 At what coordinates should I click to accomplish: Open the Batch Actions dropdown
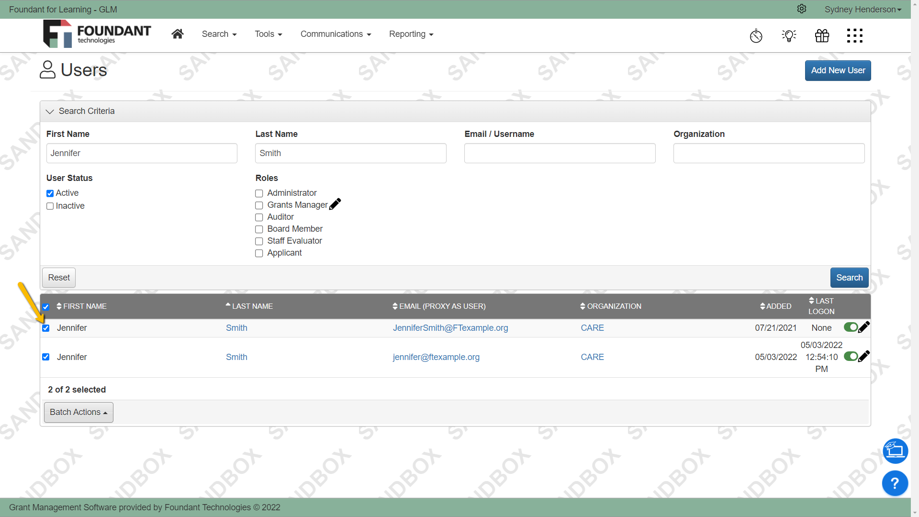[x=78, y=412]
